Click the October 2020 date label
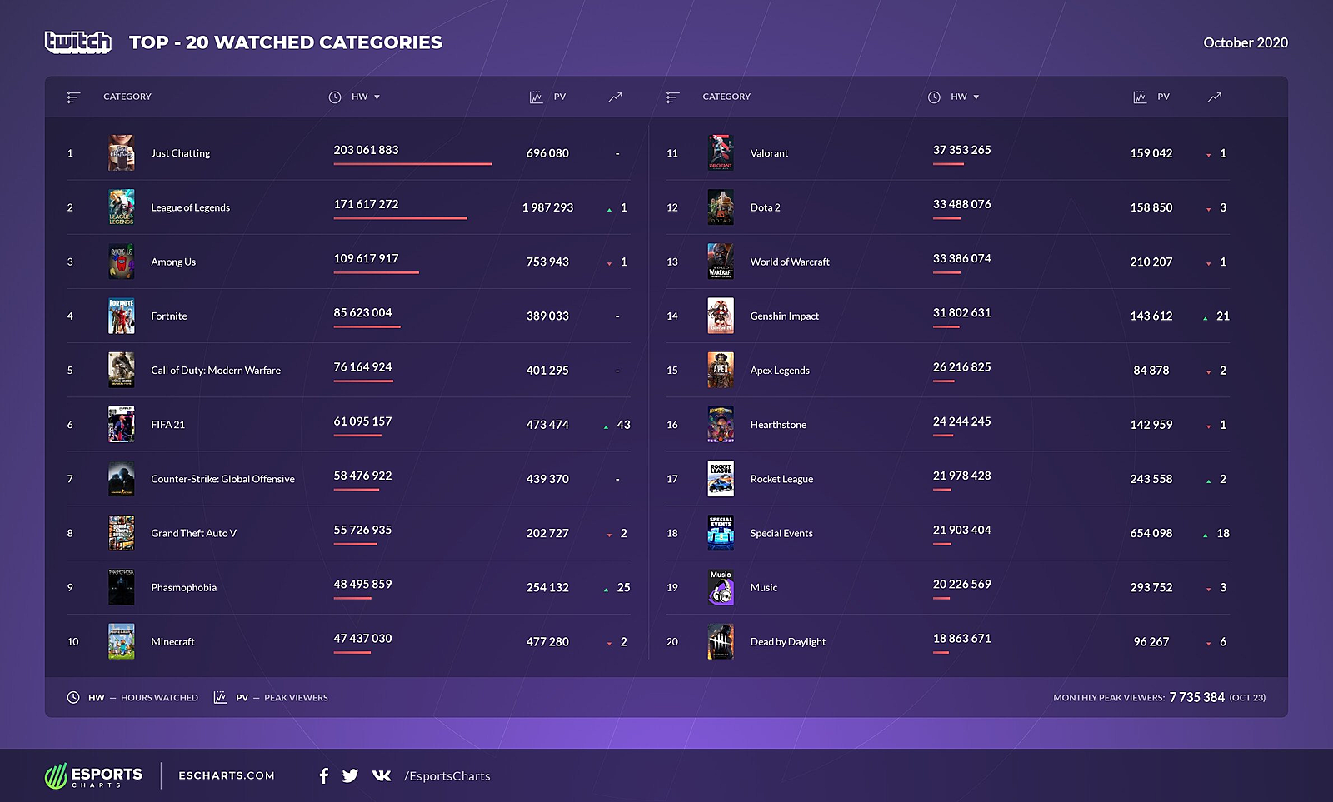 click(x=1246, y=42)
